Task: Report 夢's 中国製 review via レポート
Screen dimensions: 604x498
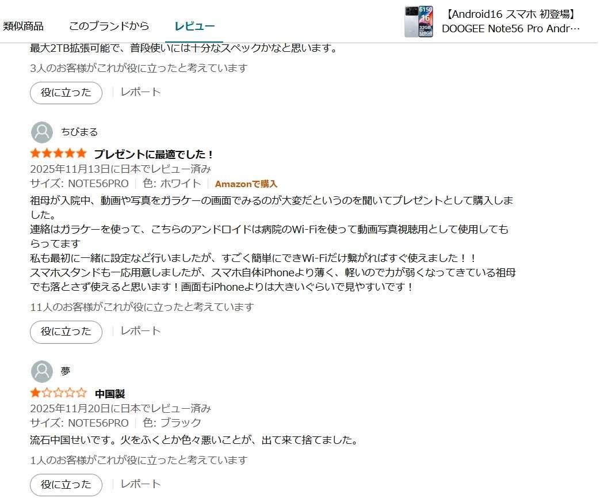Action: pyautogui.click(x=140, y=484)
